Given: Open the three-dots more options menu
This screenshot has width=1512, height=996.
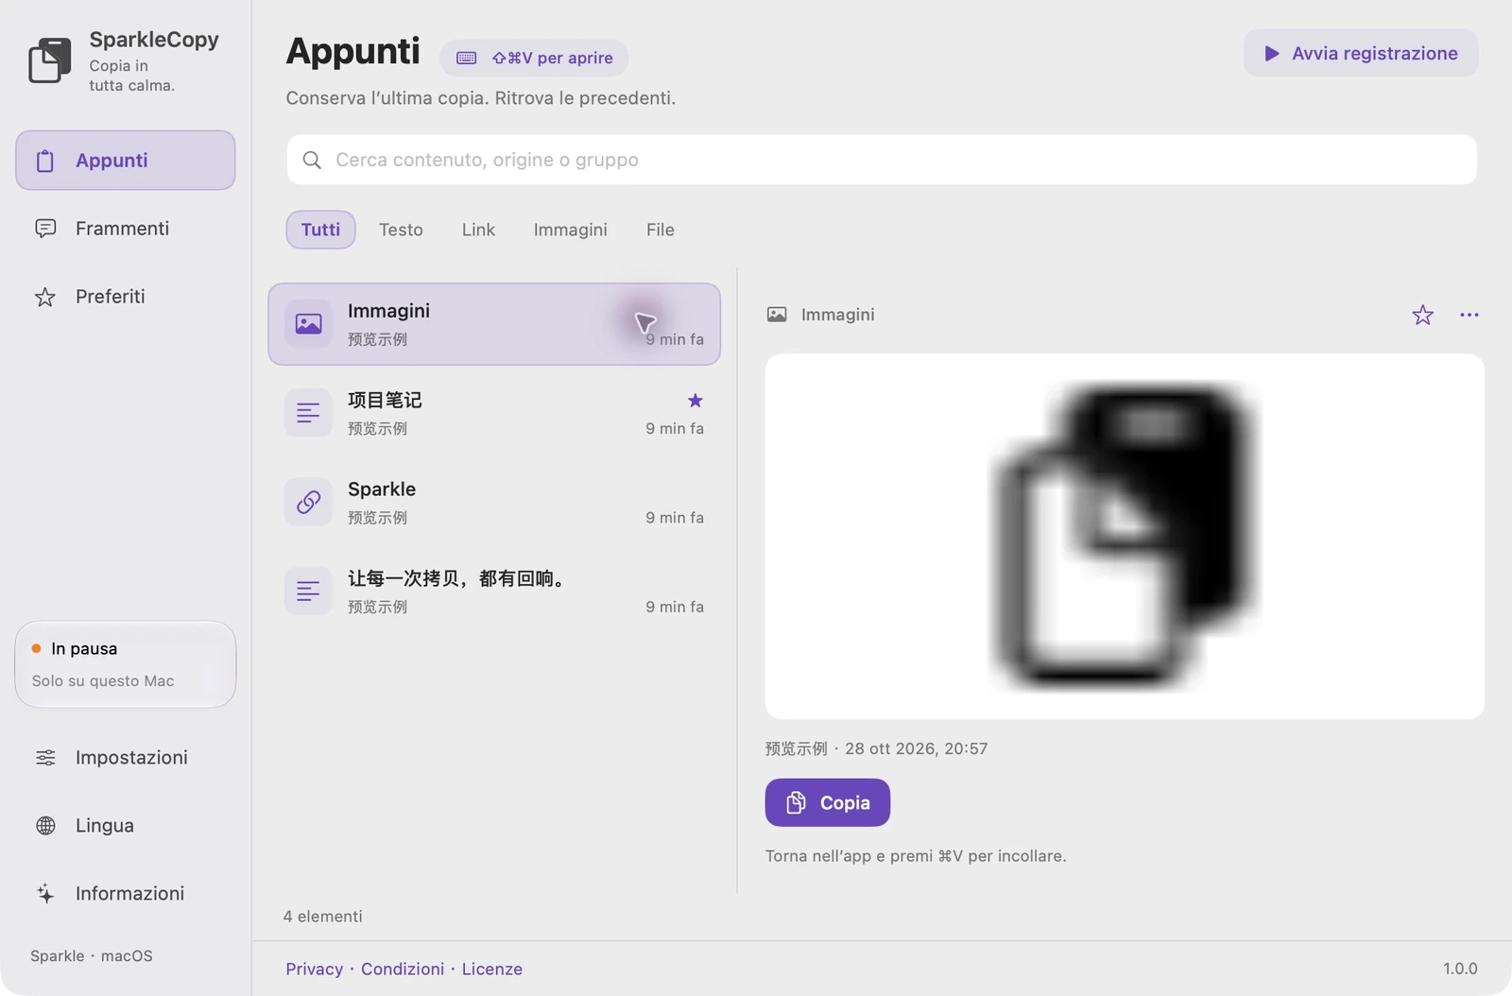Looking at the screenshot, I should coord(1469,315).
